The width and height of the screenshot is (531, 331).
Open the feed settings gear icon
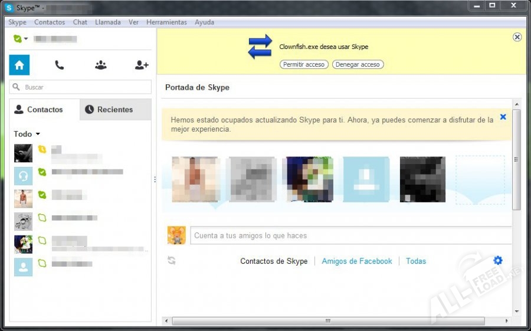498,260
